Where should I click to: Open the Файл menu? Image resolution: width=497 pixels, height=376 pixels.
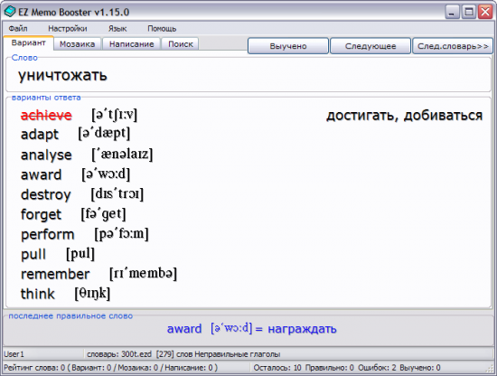pos(18,29)
